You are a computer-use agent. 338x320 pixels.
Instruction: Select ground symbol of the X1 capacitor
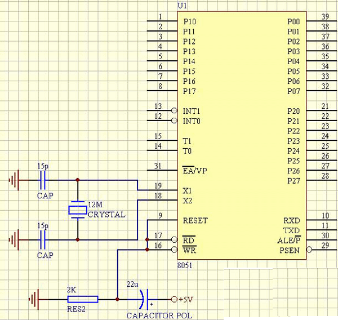(14, 180)
